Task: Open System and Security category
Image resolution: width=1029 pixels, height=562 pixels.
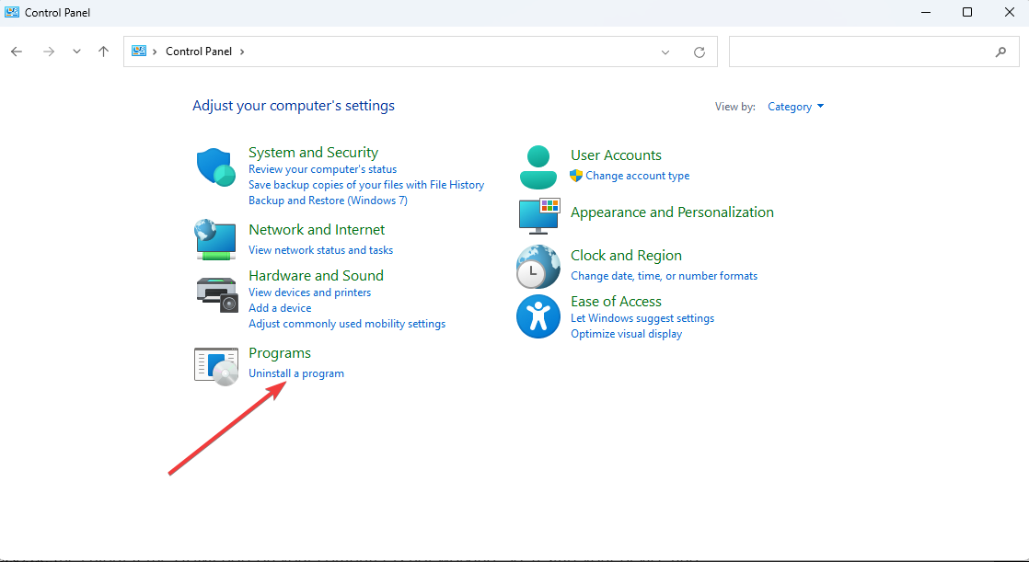Action: point(313,152)
